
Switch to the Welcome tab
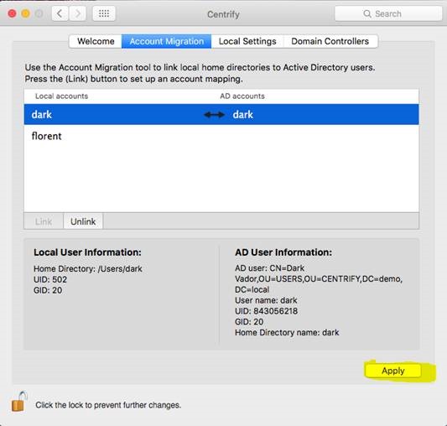pos(96,41)
